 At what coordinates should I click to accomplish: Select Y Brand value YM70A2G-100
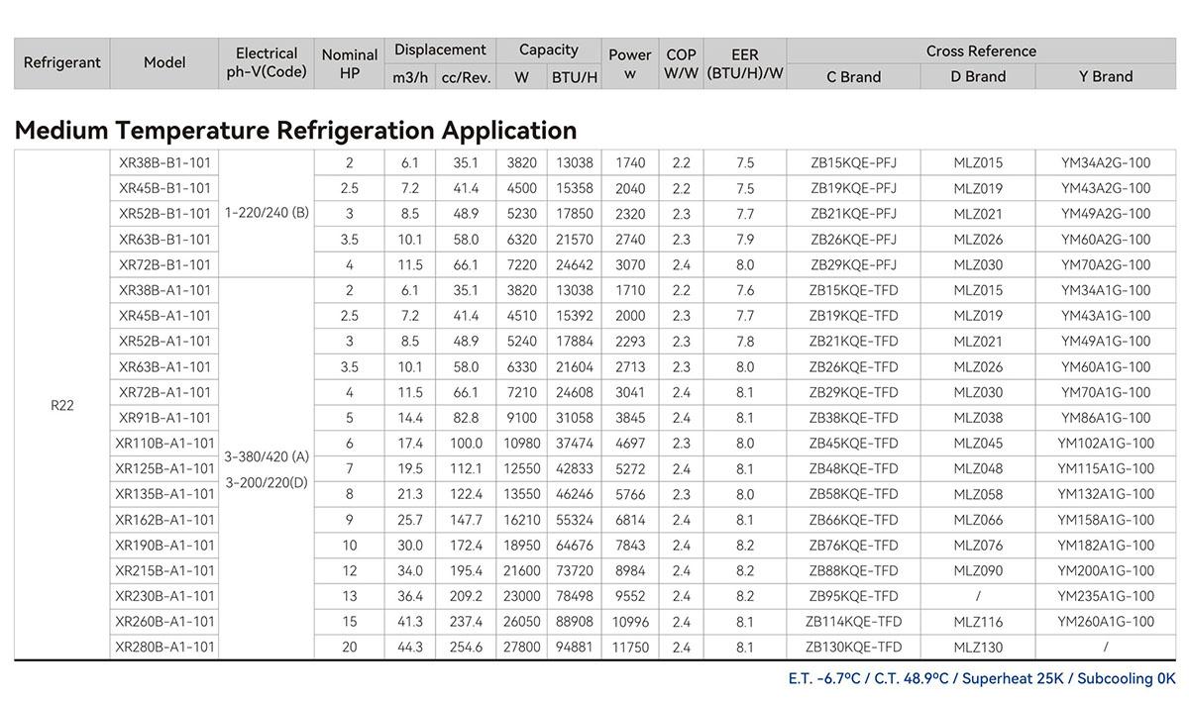(x=1106, y=265)
